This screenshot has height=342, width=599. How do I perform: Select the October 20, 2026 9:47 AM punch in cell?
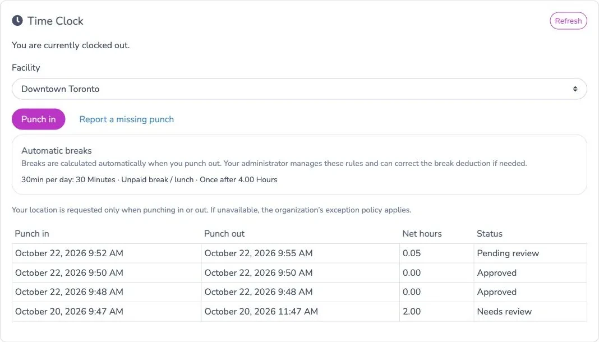coord(107,312)
